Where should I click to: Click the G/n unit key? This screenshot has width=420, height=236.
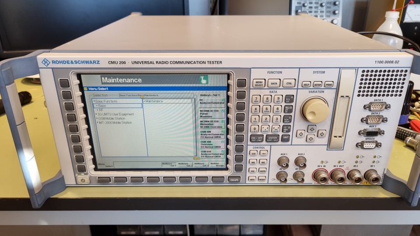coord(289,99)
